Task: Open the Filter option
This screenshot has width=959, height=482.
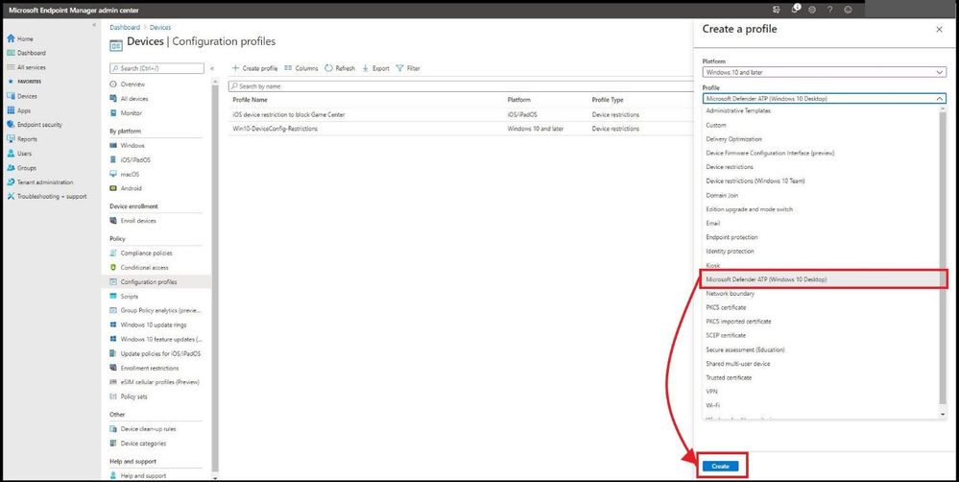Action: click(408, 68)
